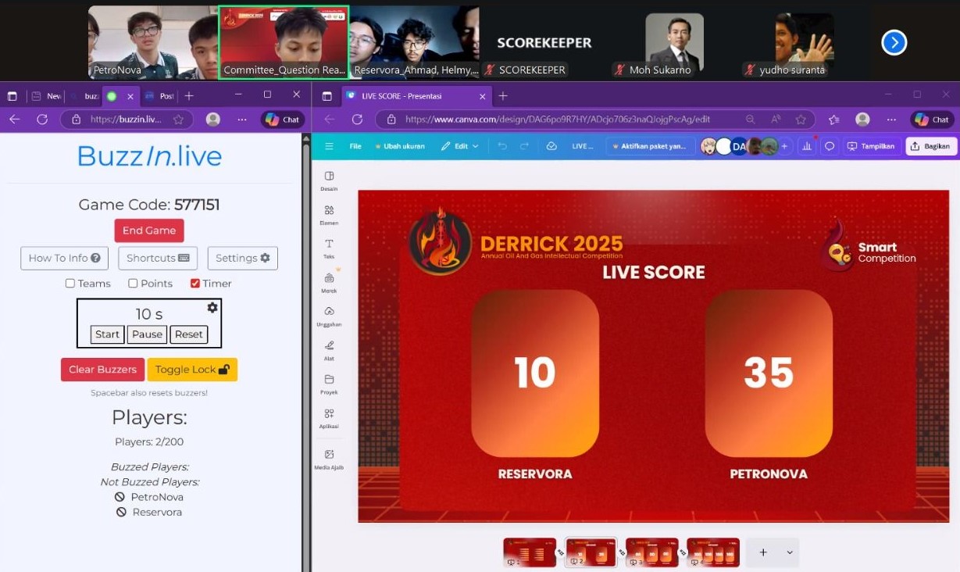Expand the Edit dropdown in Canva
The height and width of the screenshot is (572, 960).
459,146
